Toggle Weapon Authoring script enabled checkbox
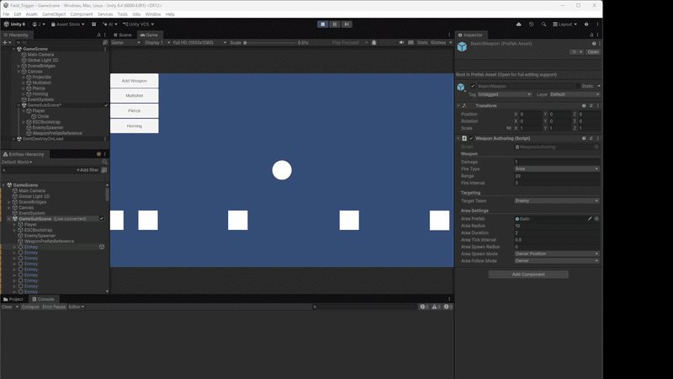 (471, 138)
